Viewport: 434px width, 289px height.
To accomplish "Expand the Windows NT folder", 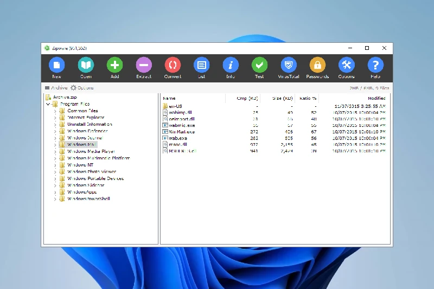I will click(x=55, y=165).
